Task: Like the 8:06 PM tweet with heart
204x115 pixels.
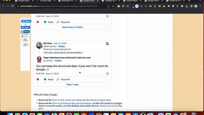Action: 38,80
